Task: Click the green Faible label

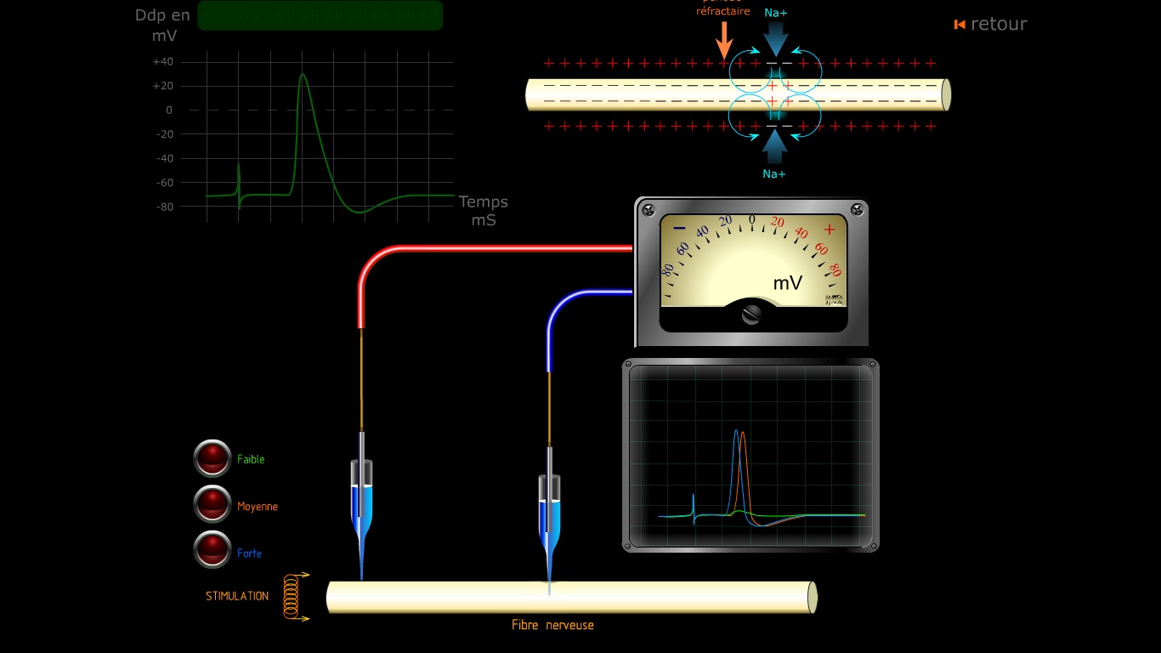Action: tap(251, 459)
